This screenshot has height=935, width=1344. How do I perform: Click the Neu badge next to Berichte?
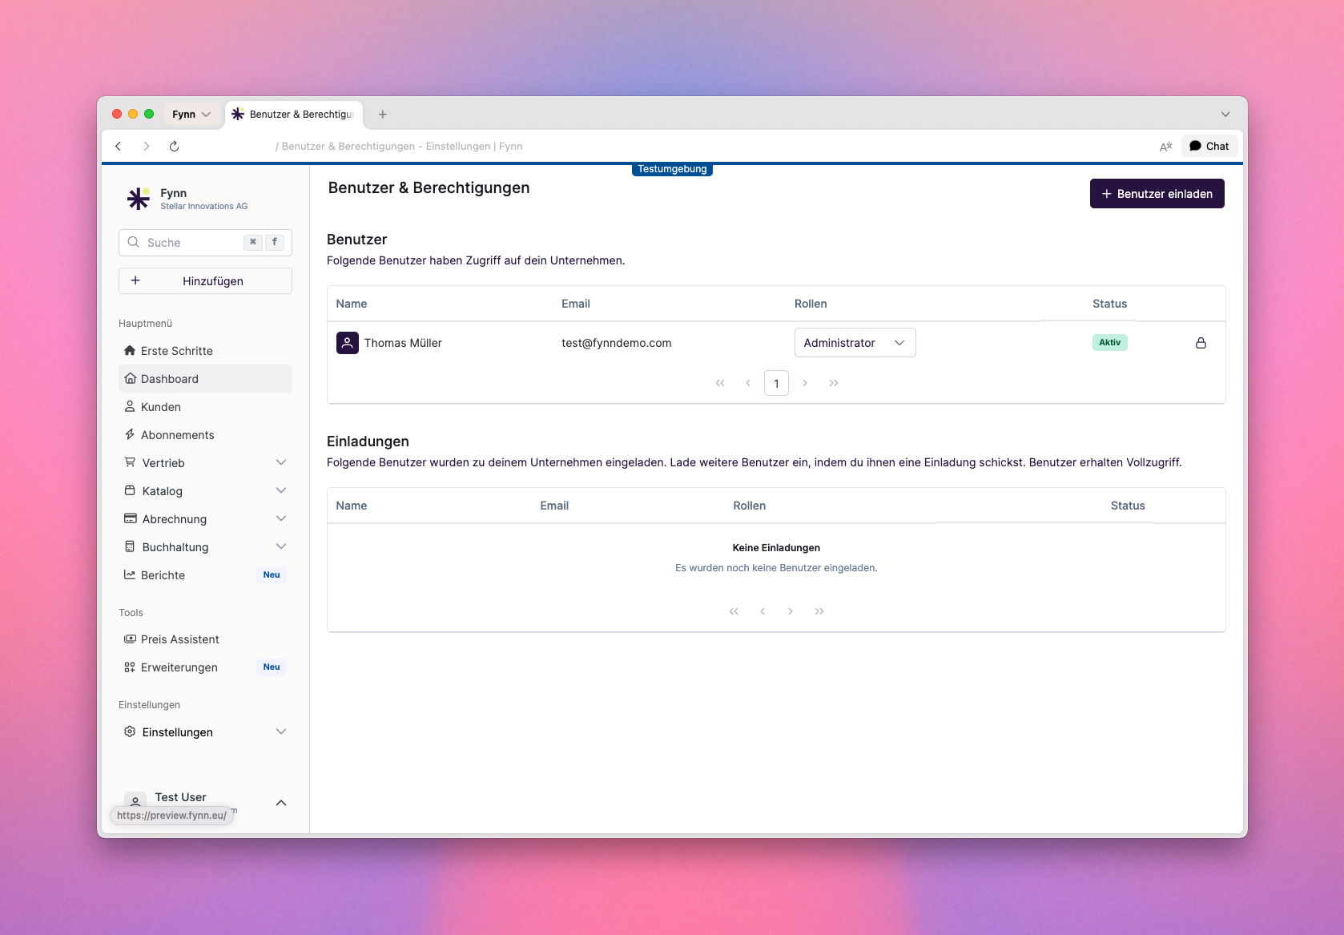pos(272,575)
